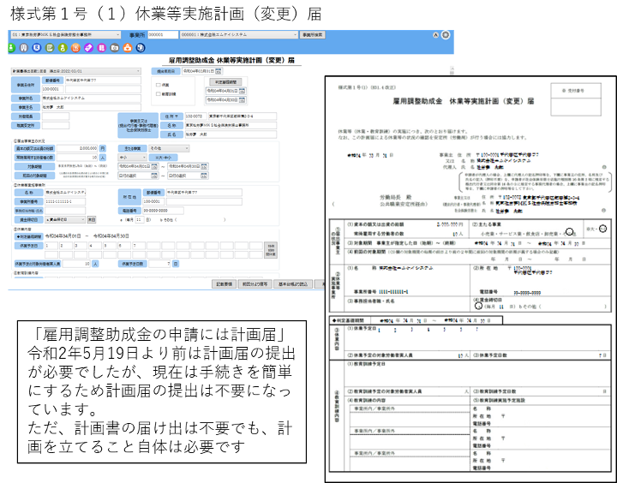
Task: Click the agent 名称 input field
Action: [231, 126]
